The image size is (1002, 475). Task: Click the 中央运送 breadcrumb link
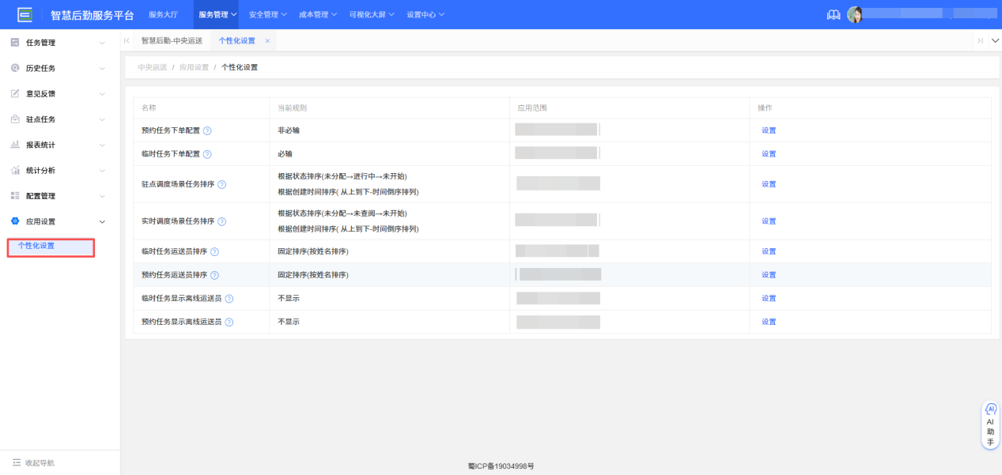151,67
